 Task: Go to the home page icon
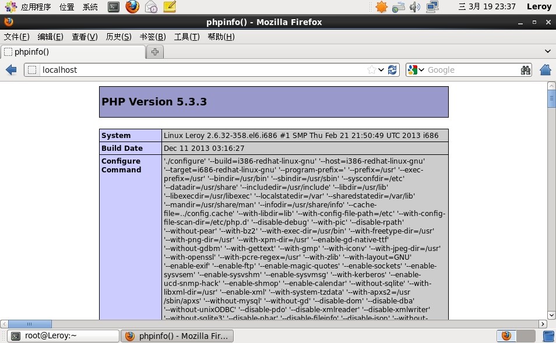[x=546, y=70]
